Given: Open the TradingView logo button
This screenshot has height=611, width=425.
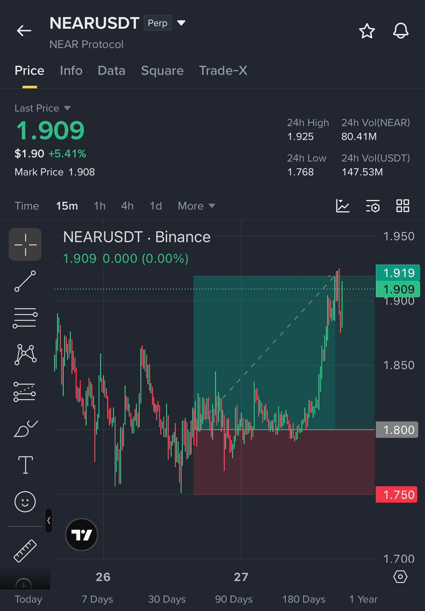Looking at the screenshot, I should pyautogui.click(x=82, y=534).
